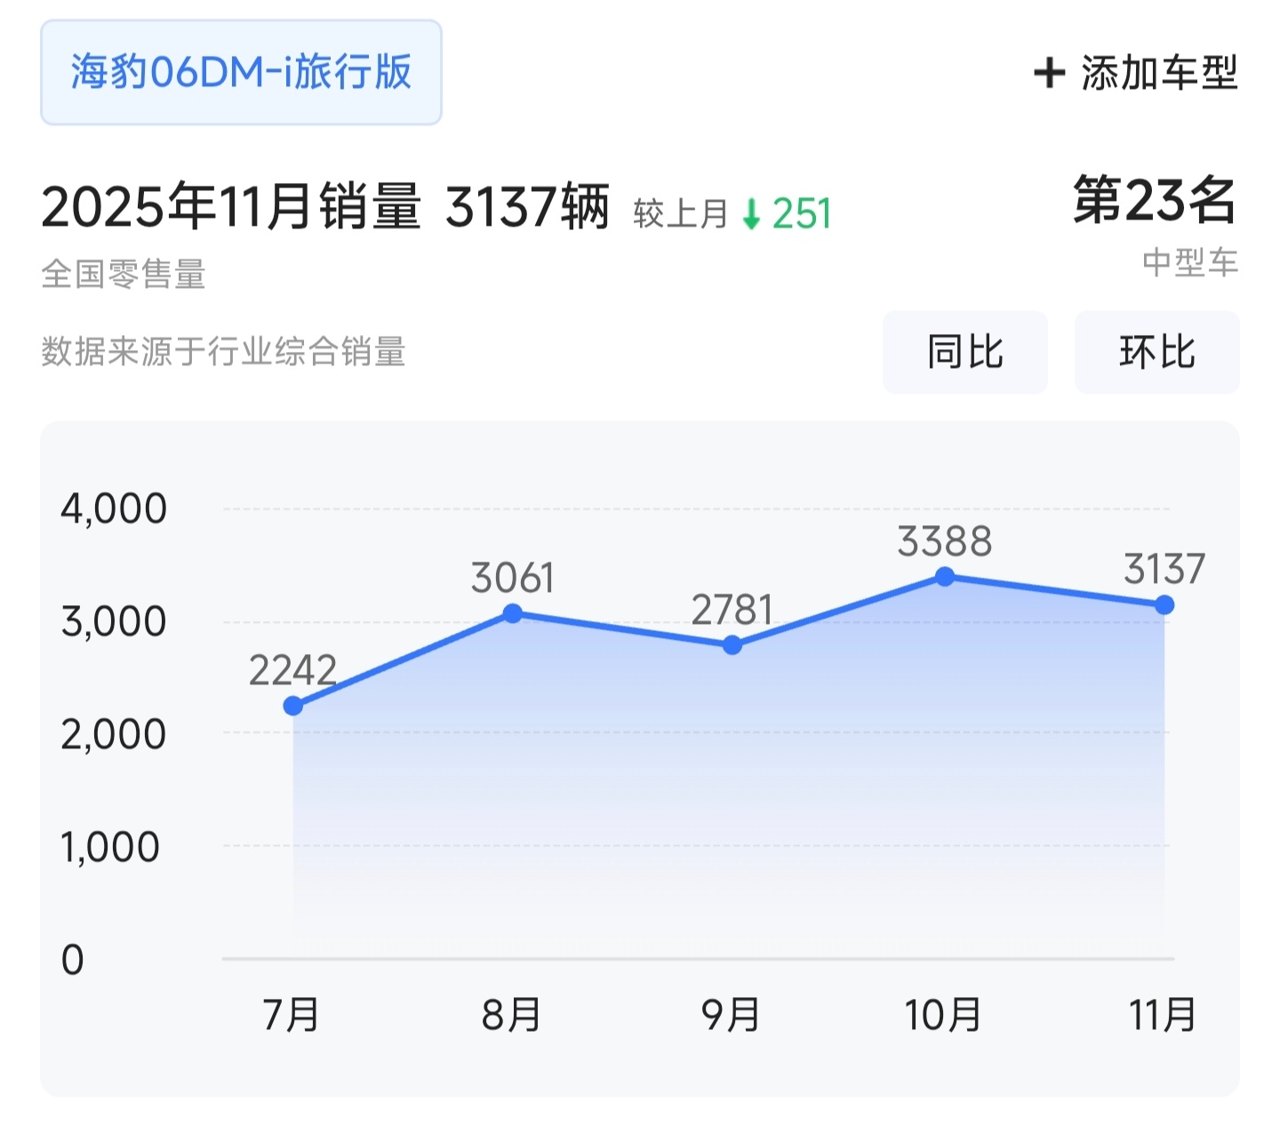The height and width of the screenshot is (1126, 1280).
Task: Select the 8月 data point on chart
Action: (x=513, y=613)
